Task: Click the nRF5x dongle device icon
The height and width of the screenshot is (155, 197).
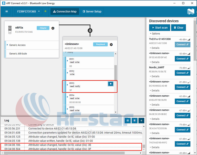Action: click(10, 30)
